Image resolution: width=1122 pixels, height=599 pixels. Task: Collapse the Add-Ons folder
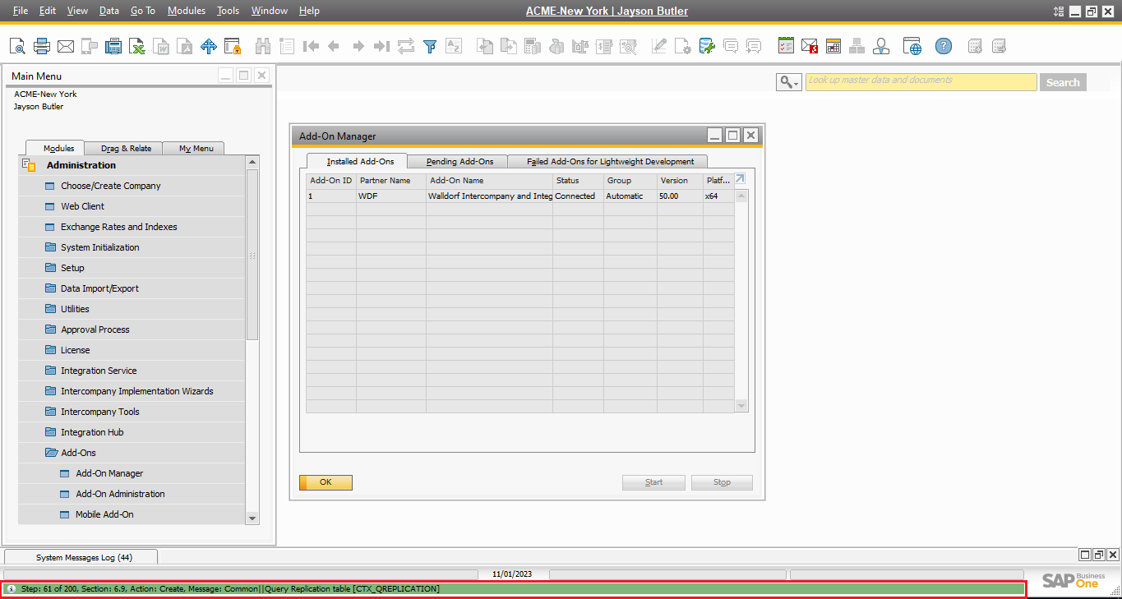coord(78,453)
